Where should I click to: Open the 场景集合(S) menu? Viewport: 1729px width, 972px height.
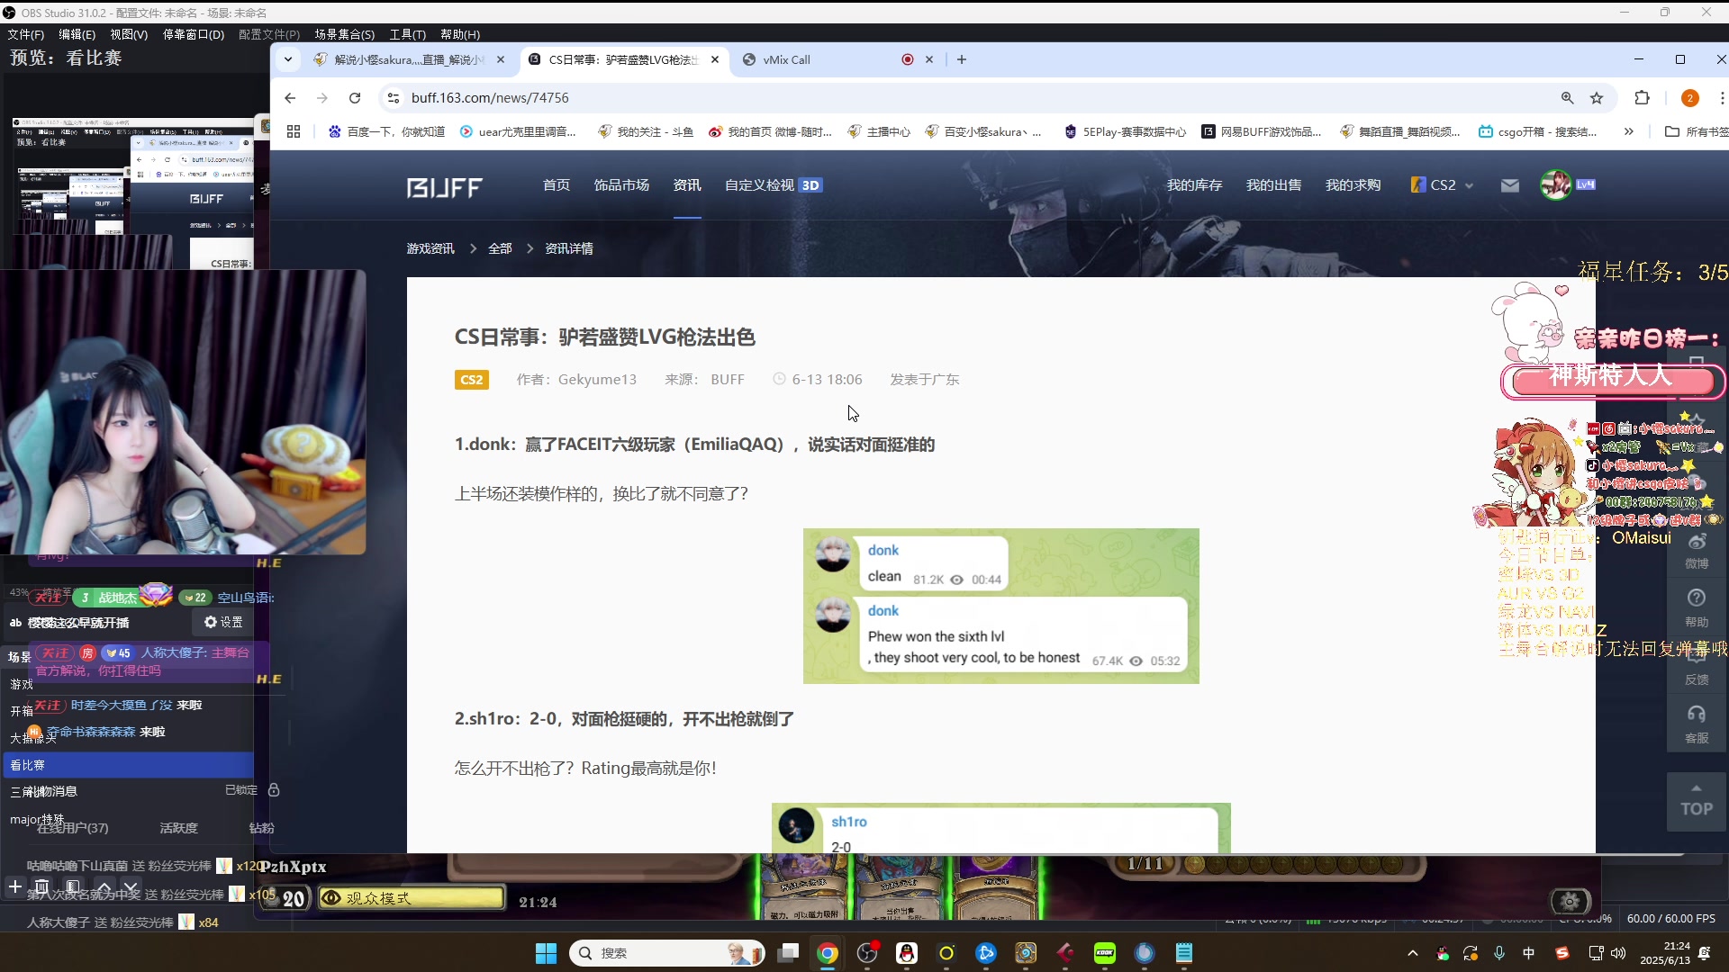tap(344, 34)
